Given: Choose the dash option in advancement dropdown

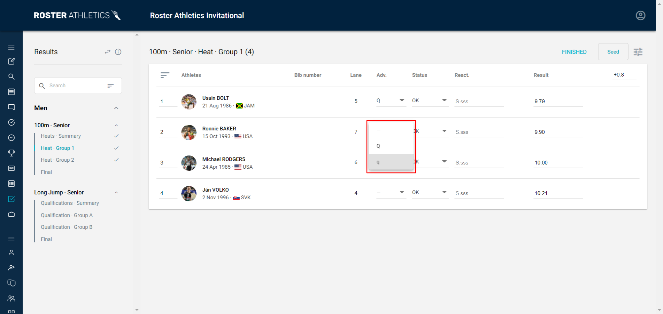Looking at the screenshot, I should click(x=378, y=130).
